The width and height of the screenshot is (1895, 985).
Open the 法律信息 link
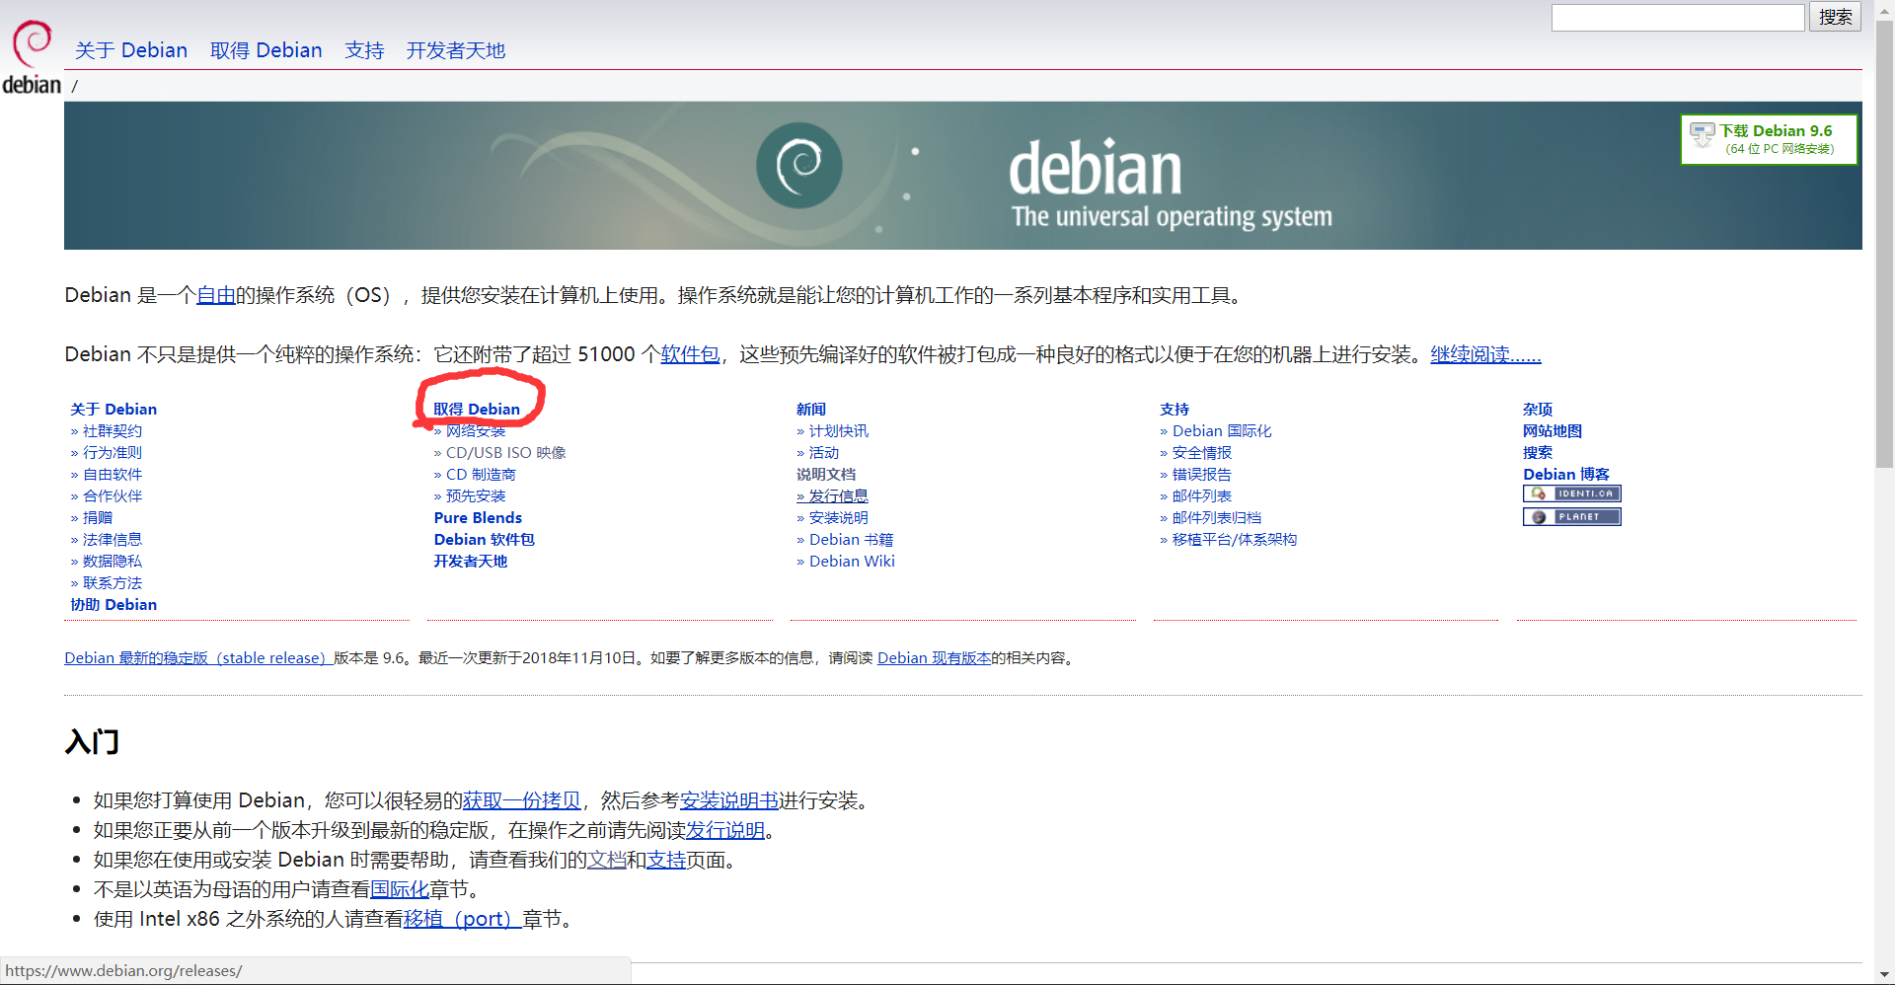click(113, 539)
